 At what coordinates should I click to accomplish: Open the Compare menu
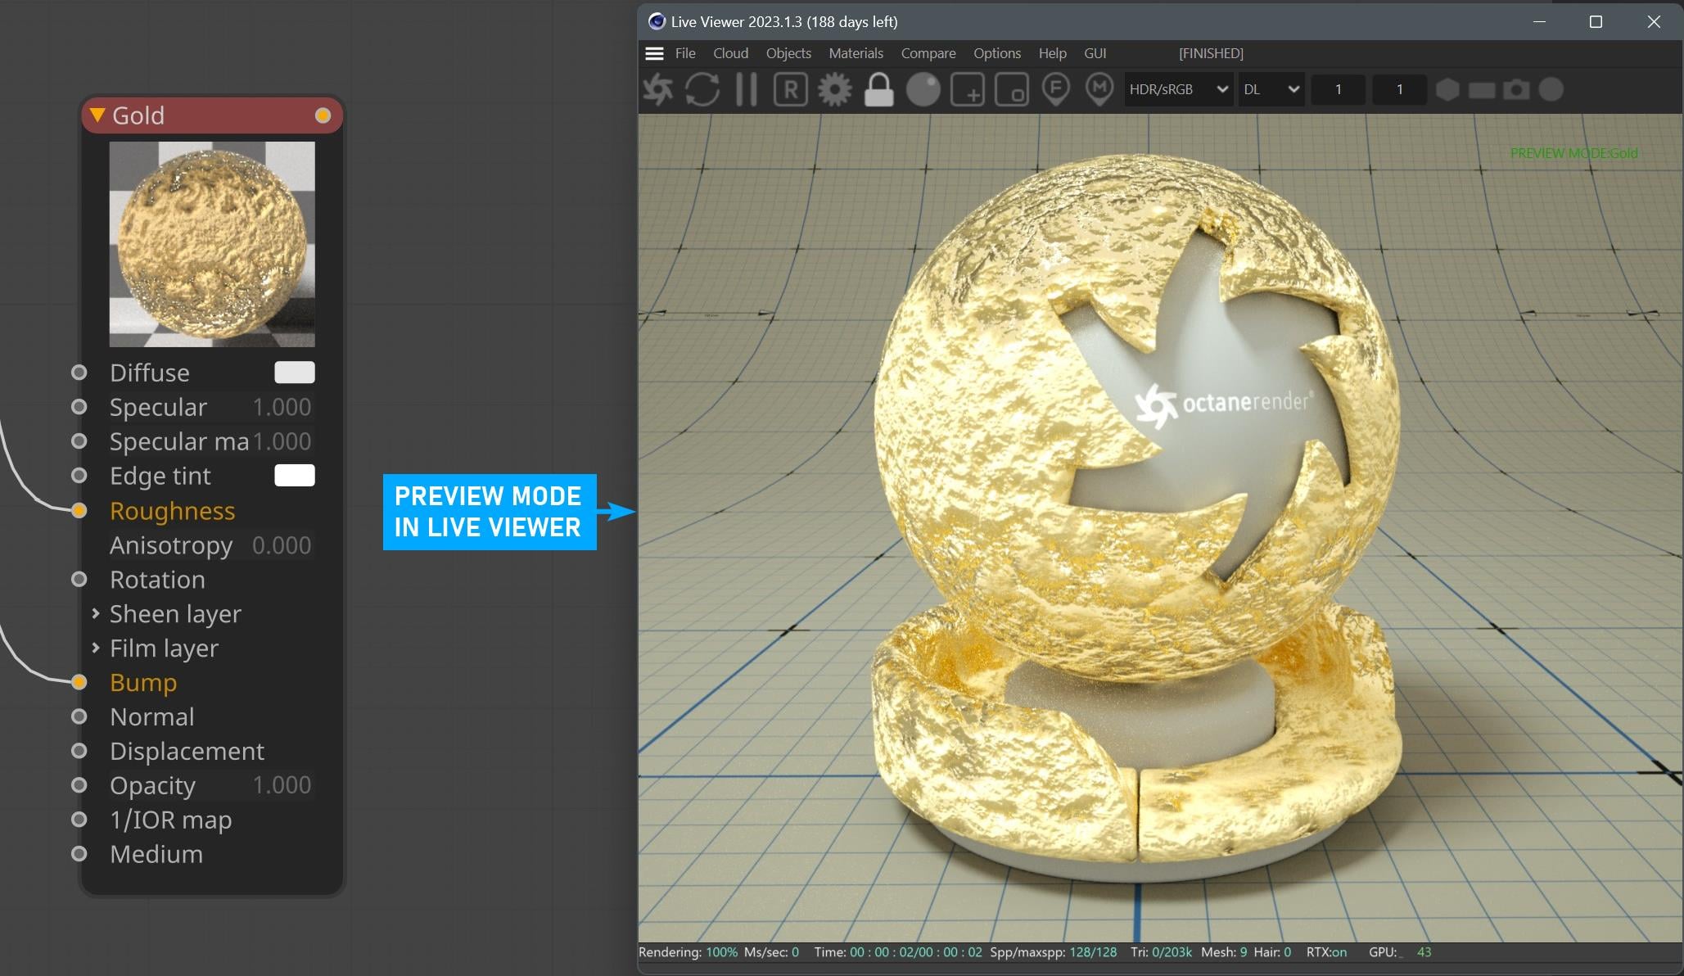tap(928, 53)
